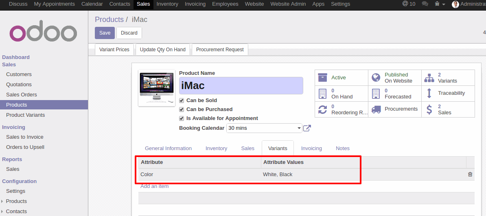
Task: Expand the Products configuration submenu
Action: [x=2, y=201]
